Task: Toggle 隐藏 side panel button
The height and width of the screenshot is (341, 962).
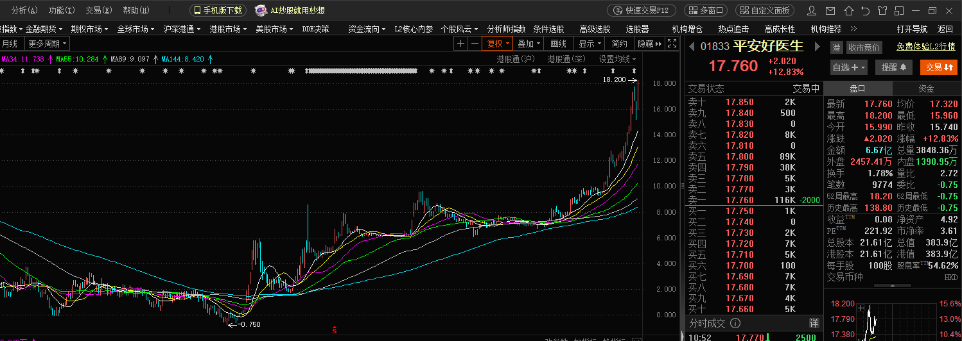Action: coord(649,44)
